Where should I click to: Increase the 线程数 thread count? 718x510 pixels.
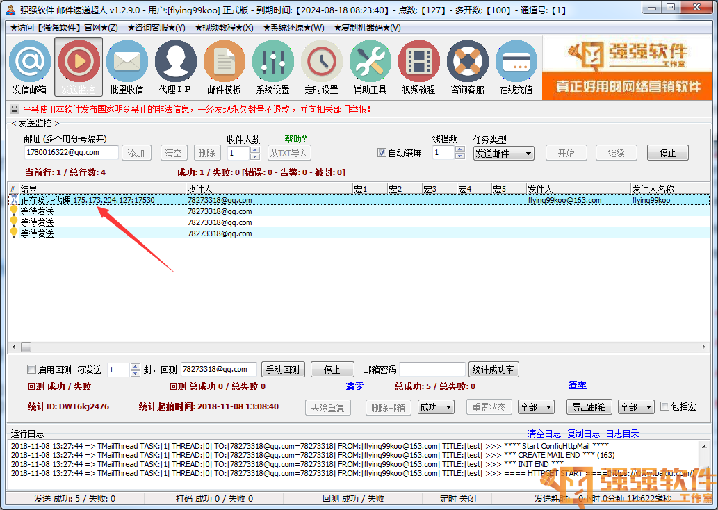[x=460, y=149]
